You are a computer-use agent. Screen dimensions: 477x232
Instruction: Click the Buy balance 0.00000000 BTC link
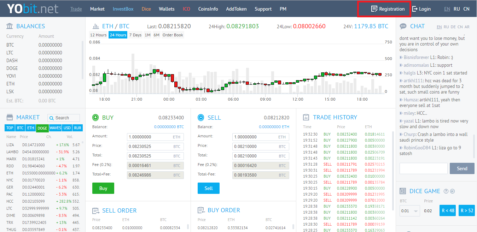(169, 127)
